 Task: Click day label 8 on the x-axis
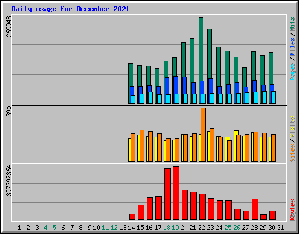point(81,228)
